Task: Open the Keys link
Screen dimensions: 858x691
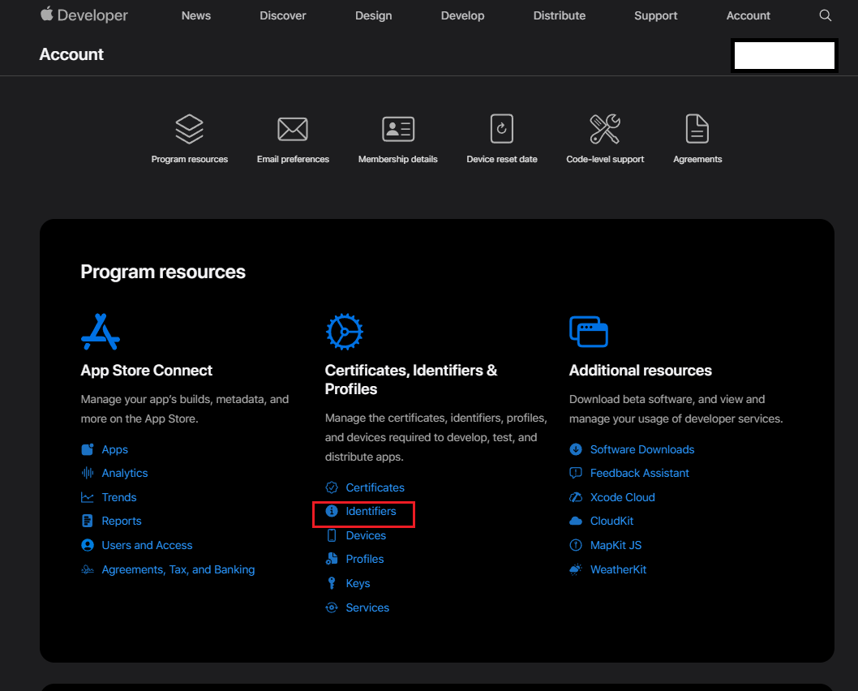Action: tap(358, 583)
